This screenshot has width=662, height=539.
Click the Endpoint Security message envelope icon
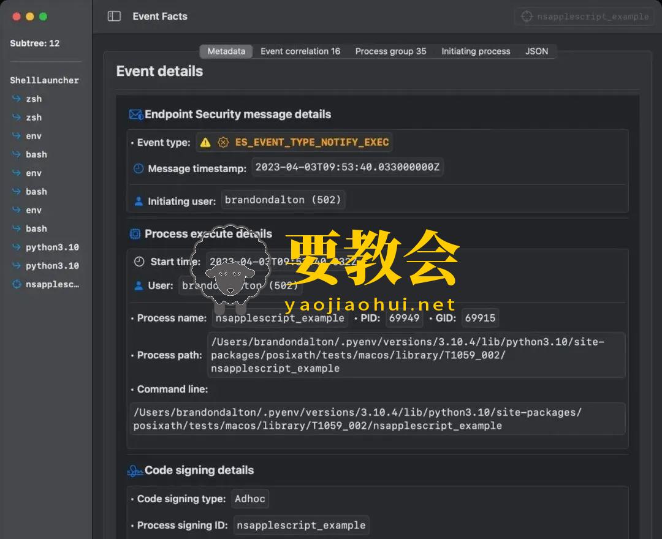click(x=136, y=115)
